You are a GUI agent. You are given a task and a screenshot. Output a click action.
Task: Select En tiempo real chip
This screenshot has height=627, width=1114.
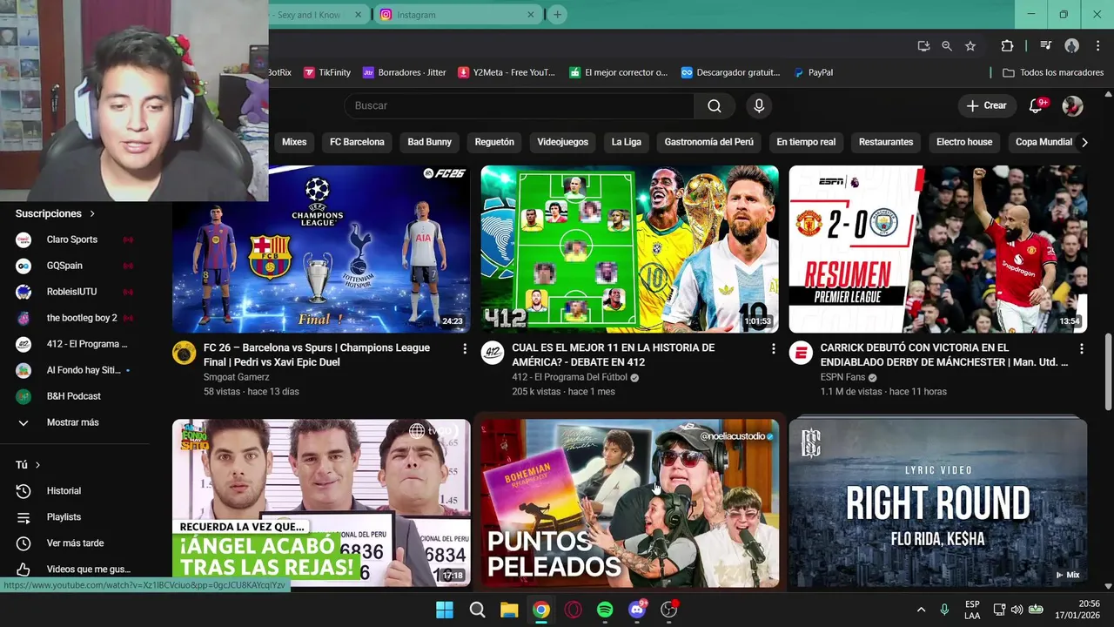point(806,142)
